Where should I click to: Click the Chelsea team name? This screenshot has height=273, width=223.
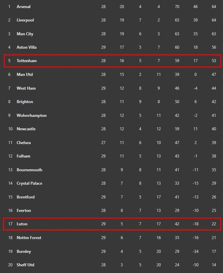24,143
